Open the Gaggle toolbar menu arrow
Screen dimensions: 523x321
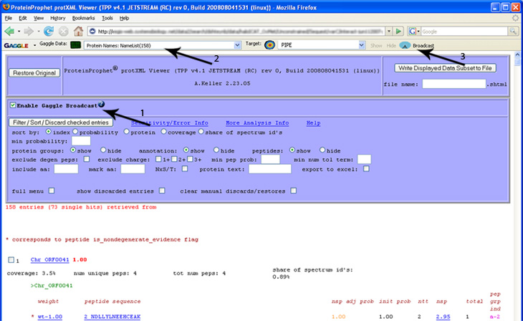coord(34,45)
